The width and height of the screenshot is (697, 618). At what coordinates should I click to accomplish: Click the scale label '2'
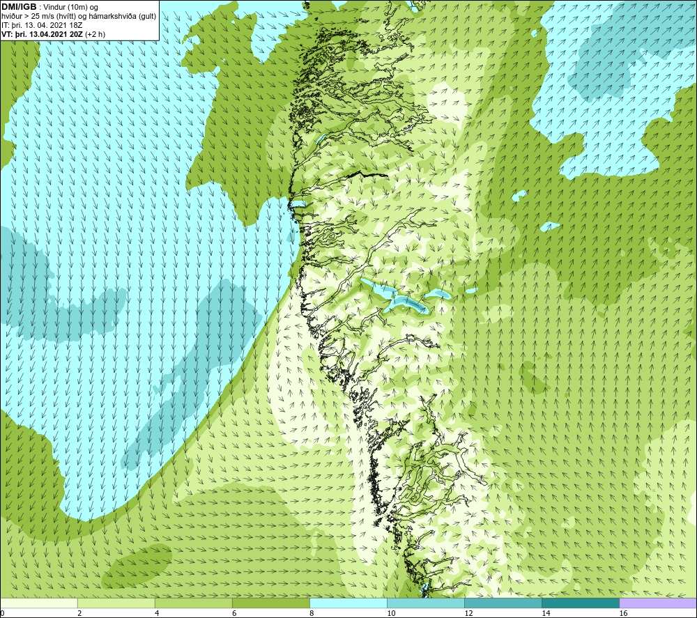coord(79,614)
